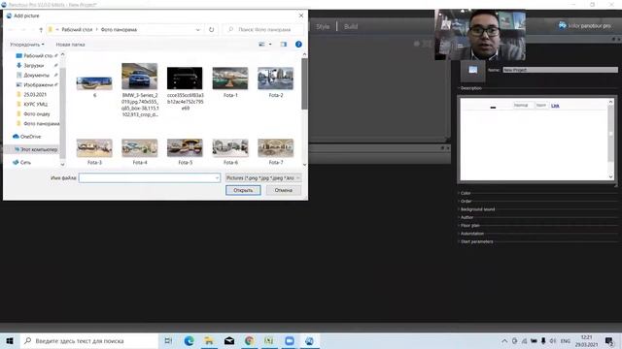Click the Открыть button
This screenshot has height=349, width=622.
(243, 190)
